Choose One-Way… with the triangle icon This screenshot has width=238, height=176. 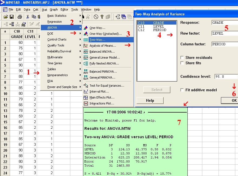97,28
